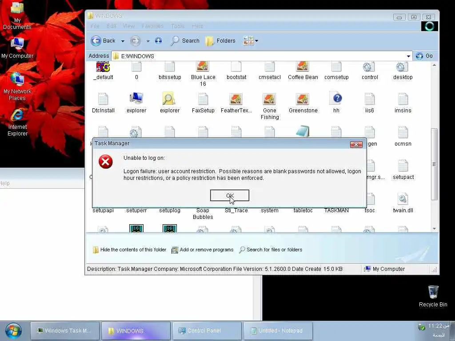Viewport: 455px width, 341px height.
Task: Open the Forward history dropdown arrow
Action: [148, 41]
